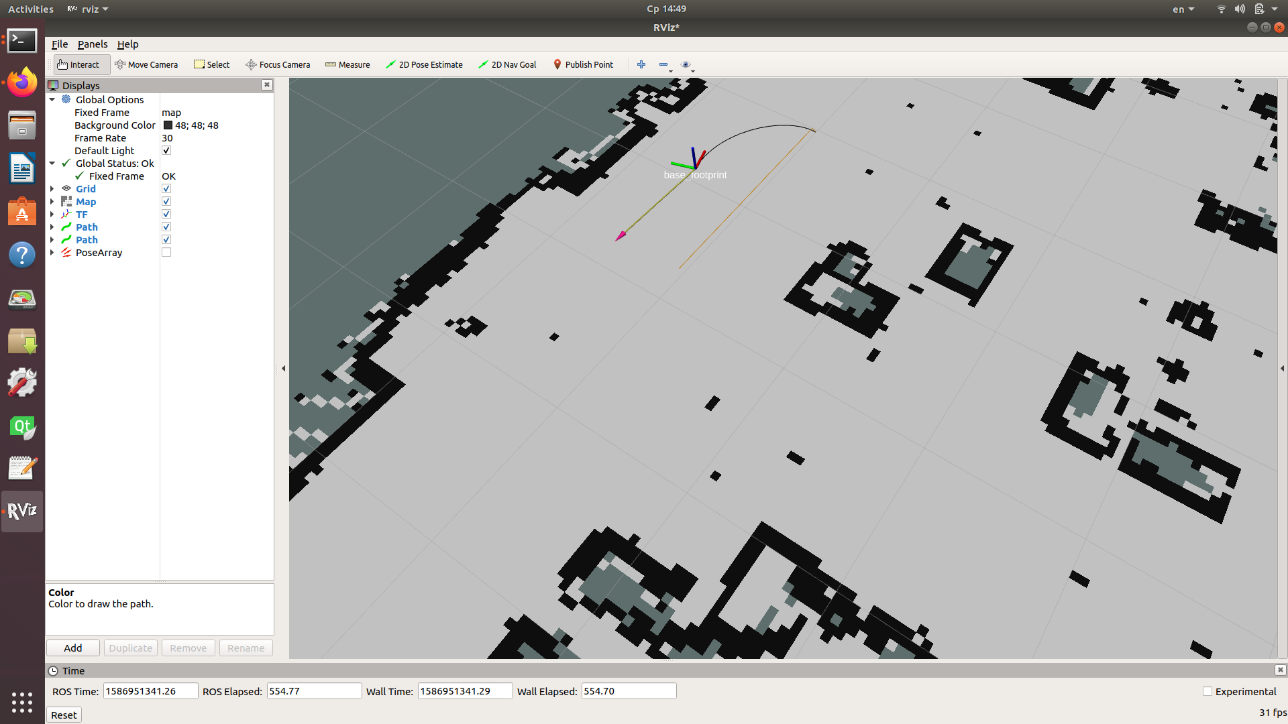Viewport: 1288px width, 724px height.
Task: Open the input language 'en' dropdown
Action: (x=1183, y=9)
